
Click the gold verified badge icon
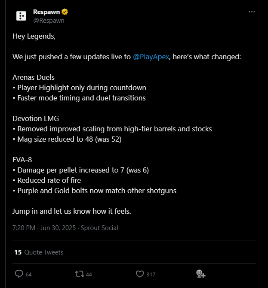(65, 12)
